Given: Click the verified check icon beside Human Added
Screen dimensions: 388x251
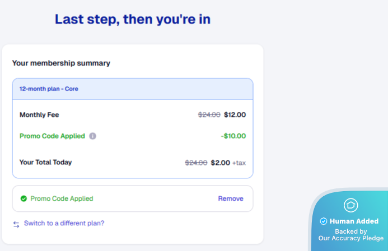Looking at the screenshot, I should [x=323, y=221].
